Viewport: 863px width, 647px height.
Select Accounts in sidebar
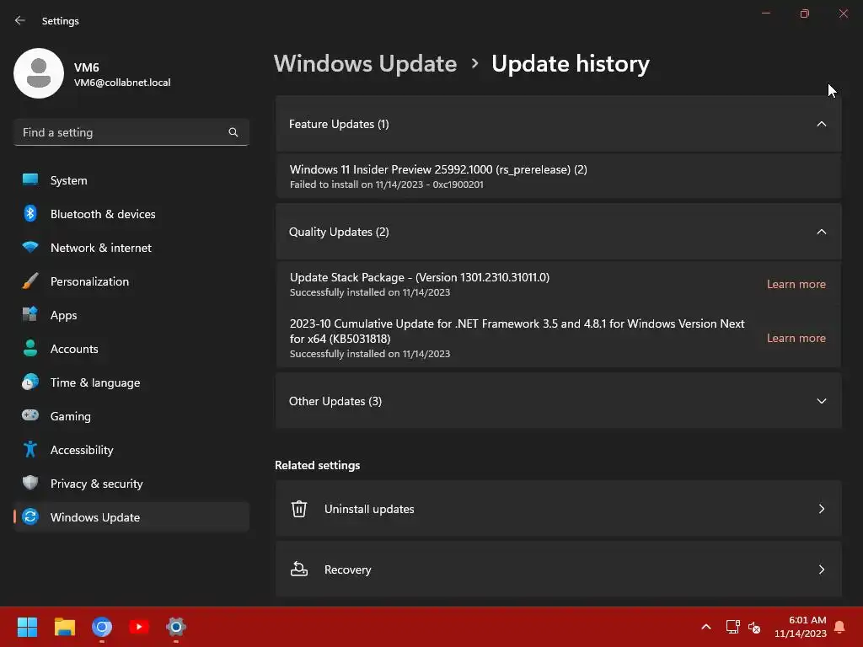coord(131,349)
